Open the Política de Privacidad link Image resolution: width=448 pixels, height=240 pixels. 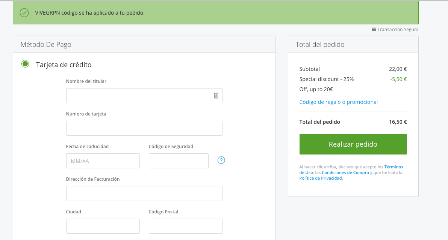point(321,178)
